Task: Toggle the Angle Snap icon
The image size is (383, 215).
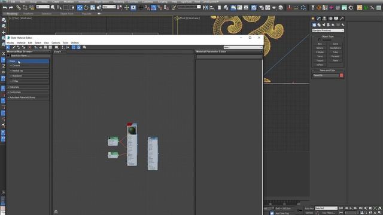Action: tap(153, 8)
